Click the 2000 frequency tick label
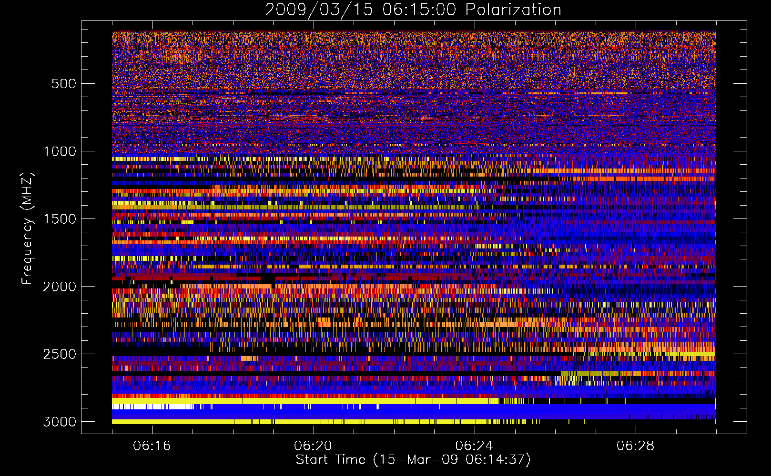This screenshot has width=771, height=476. 60,287
